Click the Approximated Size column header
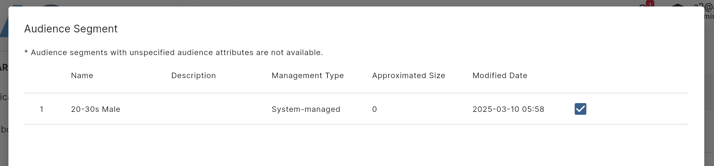 click(x=409, y=76)
